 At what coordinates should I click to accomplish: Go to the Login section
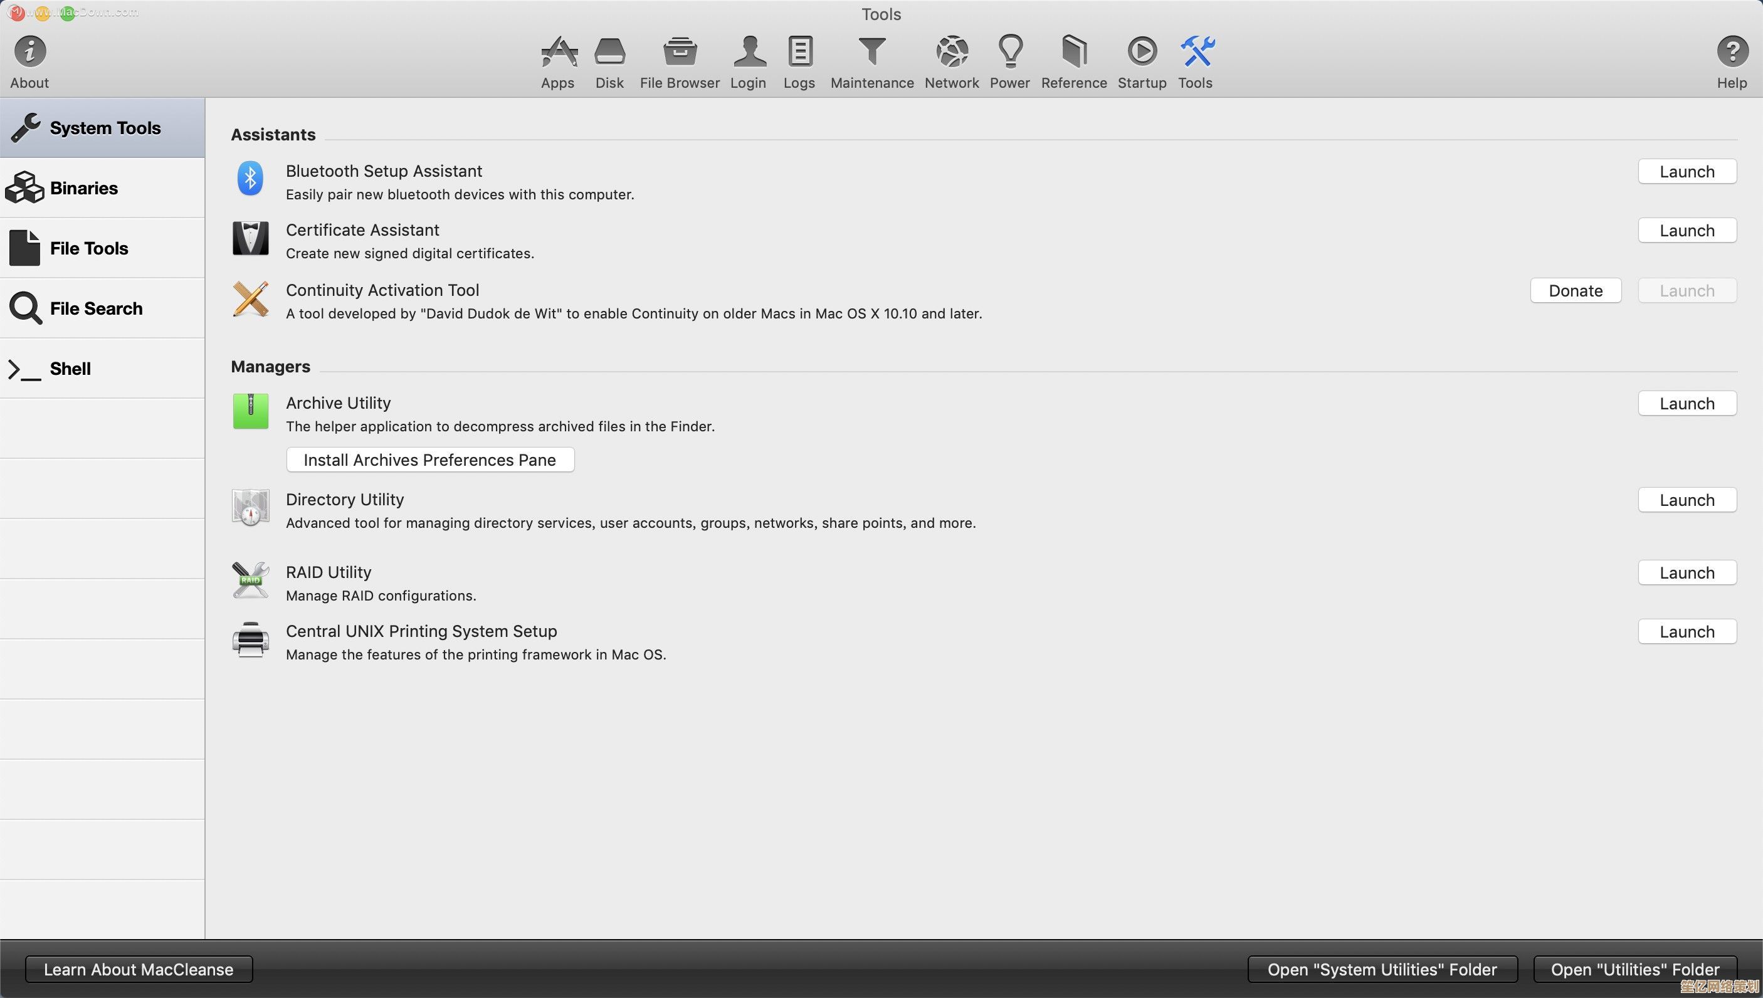[749, 51]
